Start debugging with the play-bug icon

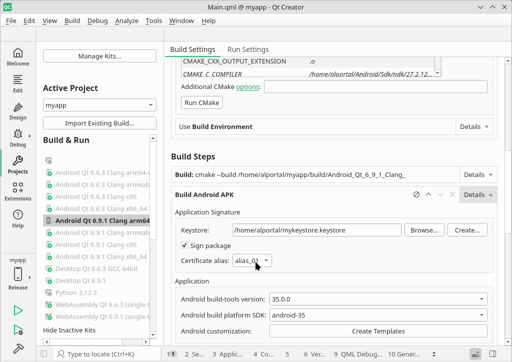pos(18,329)
